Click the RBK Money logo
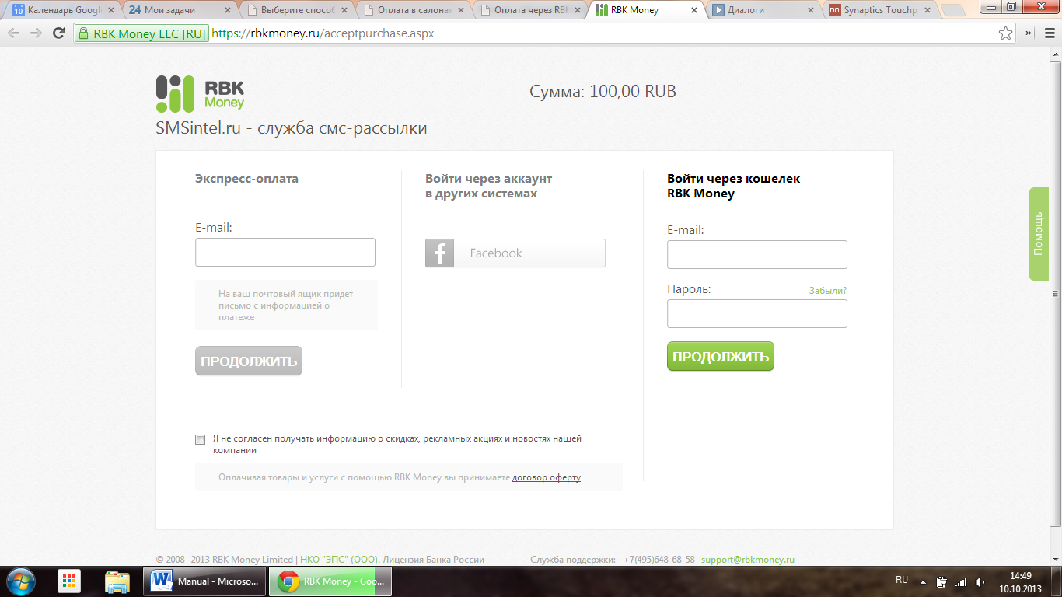Image resolution: width=1062 pixels, height=597 pixels. coord(201,93)
